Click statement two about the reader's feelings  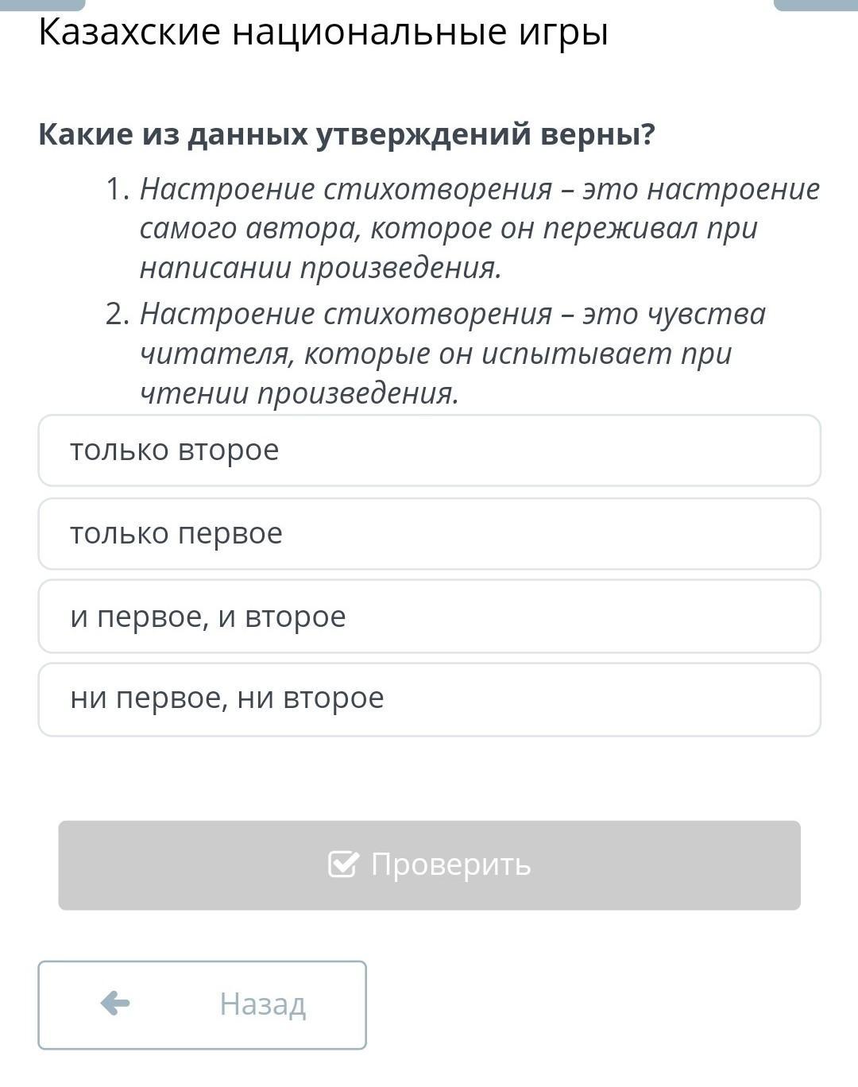point(453,354)
